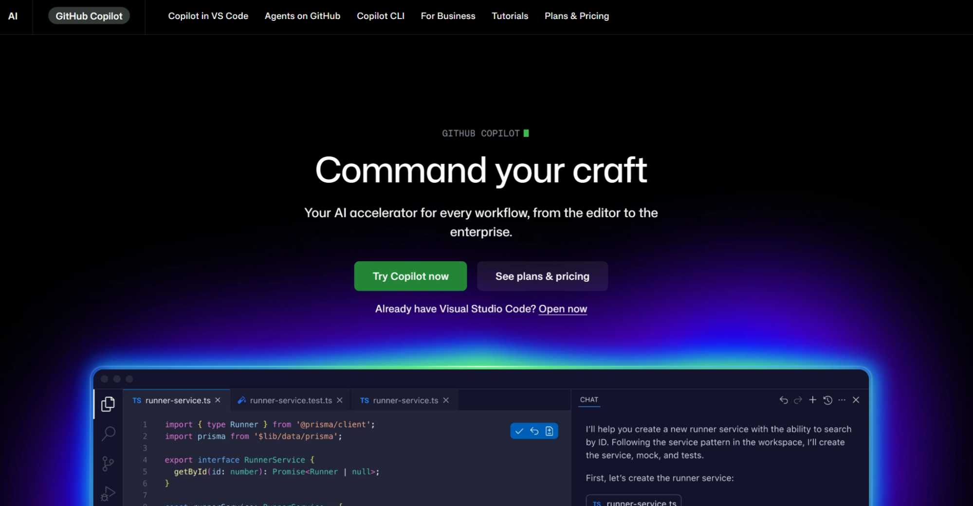This screenshot has width=973, height=506.
Task: Click the undo arrow icon in the blue toolbar
Action: tap(534, 431)
